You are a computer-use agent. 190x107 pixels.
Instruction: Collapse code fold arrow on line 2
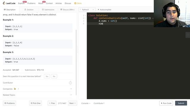[85, 18]
